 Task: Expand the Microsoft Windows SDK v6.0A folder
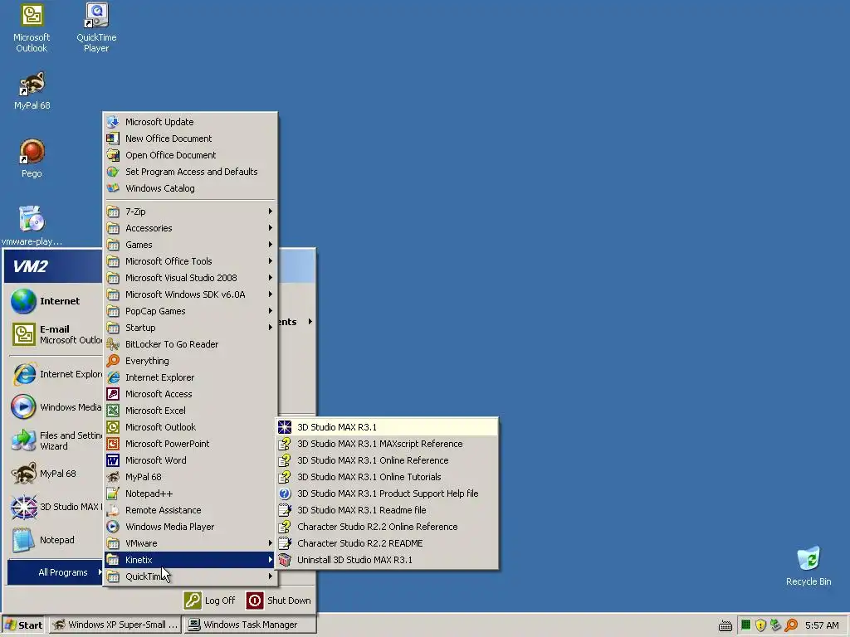pos(190,294)
